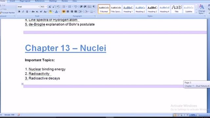Open the font color dropdown arrow
The width and height of the screenshot is (210, 118).
click(59, 12)
